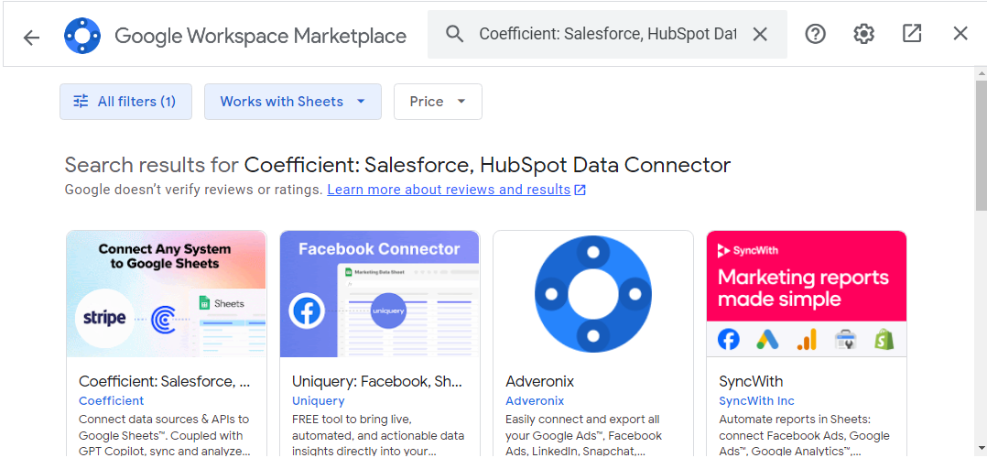
Task: Click the open in new window icon
Action: click(912, 34)
